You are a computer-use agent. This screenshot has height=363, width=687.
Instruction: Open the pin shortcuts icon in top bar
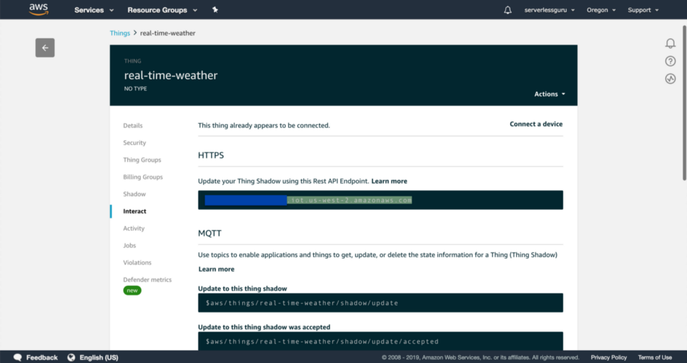[215, 10]
